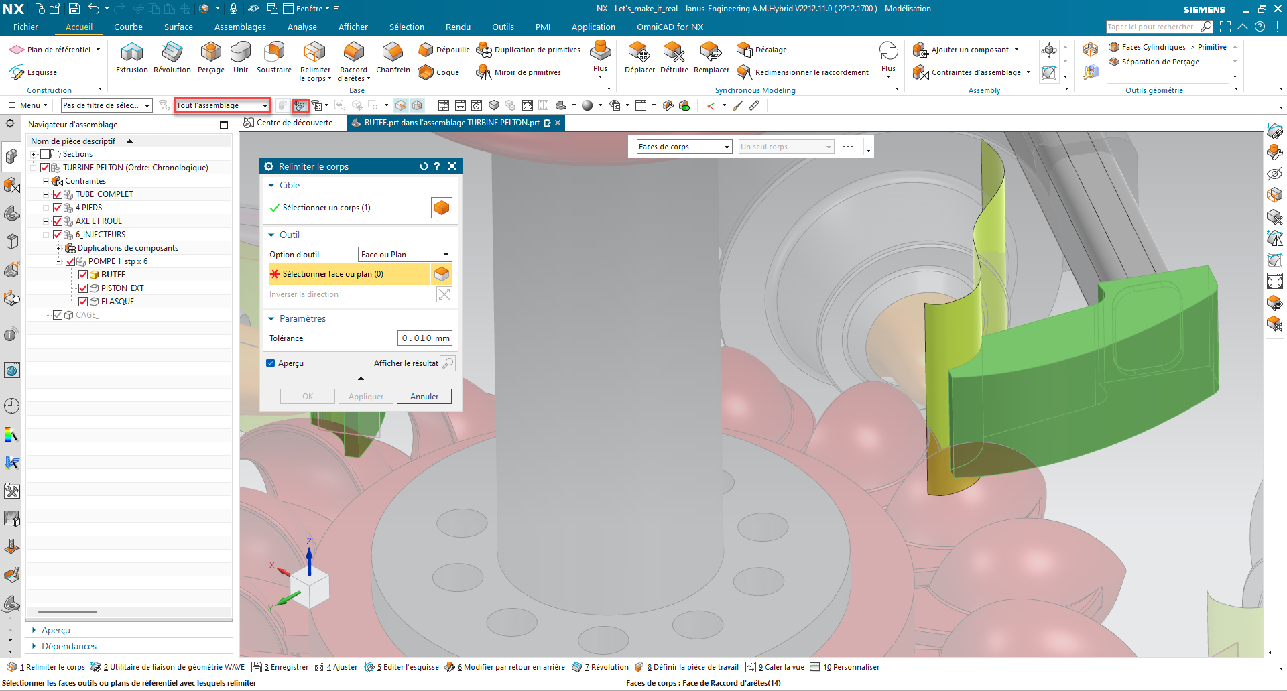
Task: Open the Option d'outil dropdown
Action: pyautogui.click(x=405, y=255)
